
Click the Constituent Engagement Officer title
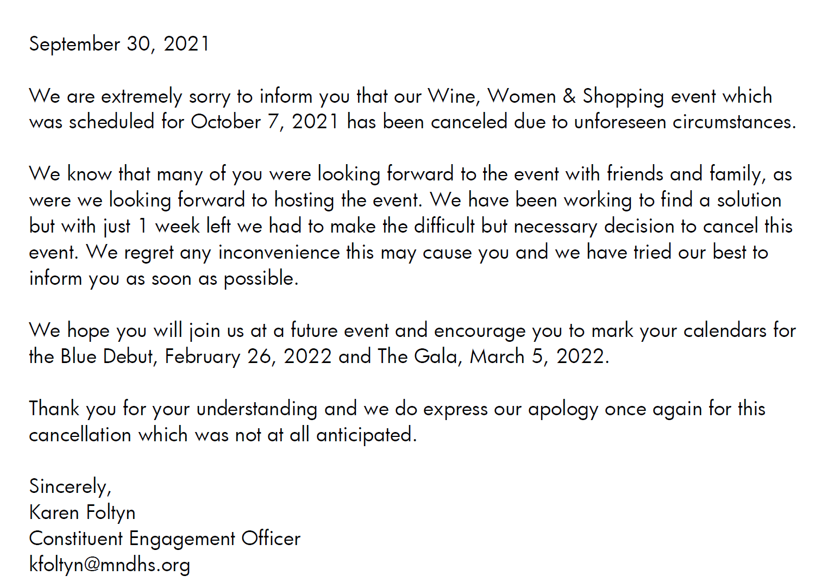click(x=165, y=539)
